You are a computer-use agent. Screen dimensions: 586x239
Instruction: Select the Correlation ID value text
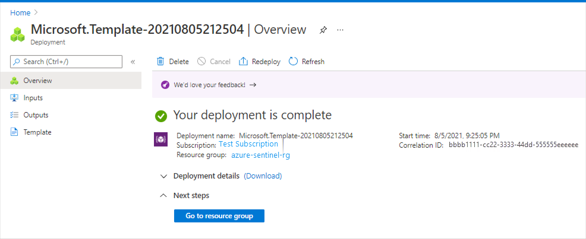(513, 145)
